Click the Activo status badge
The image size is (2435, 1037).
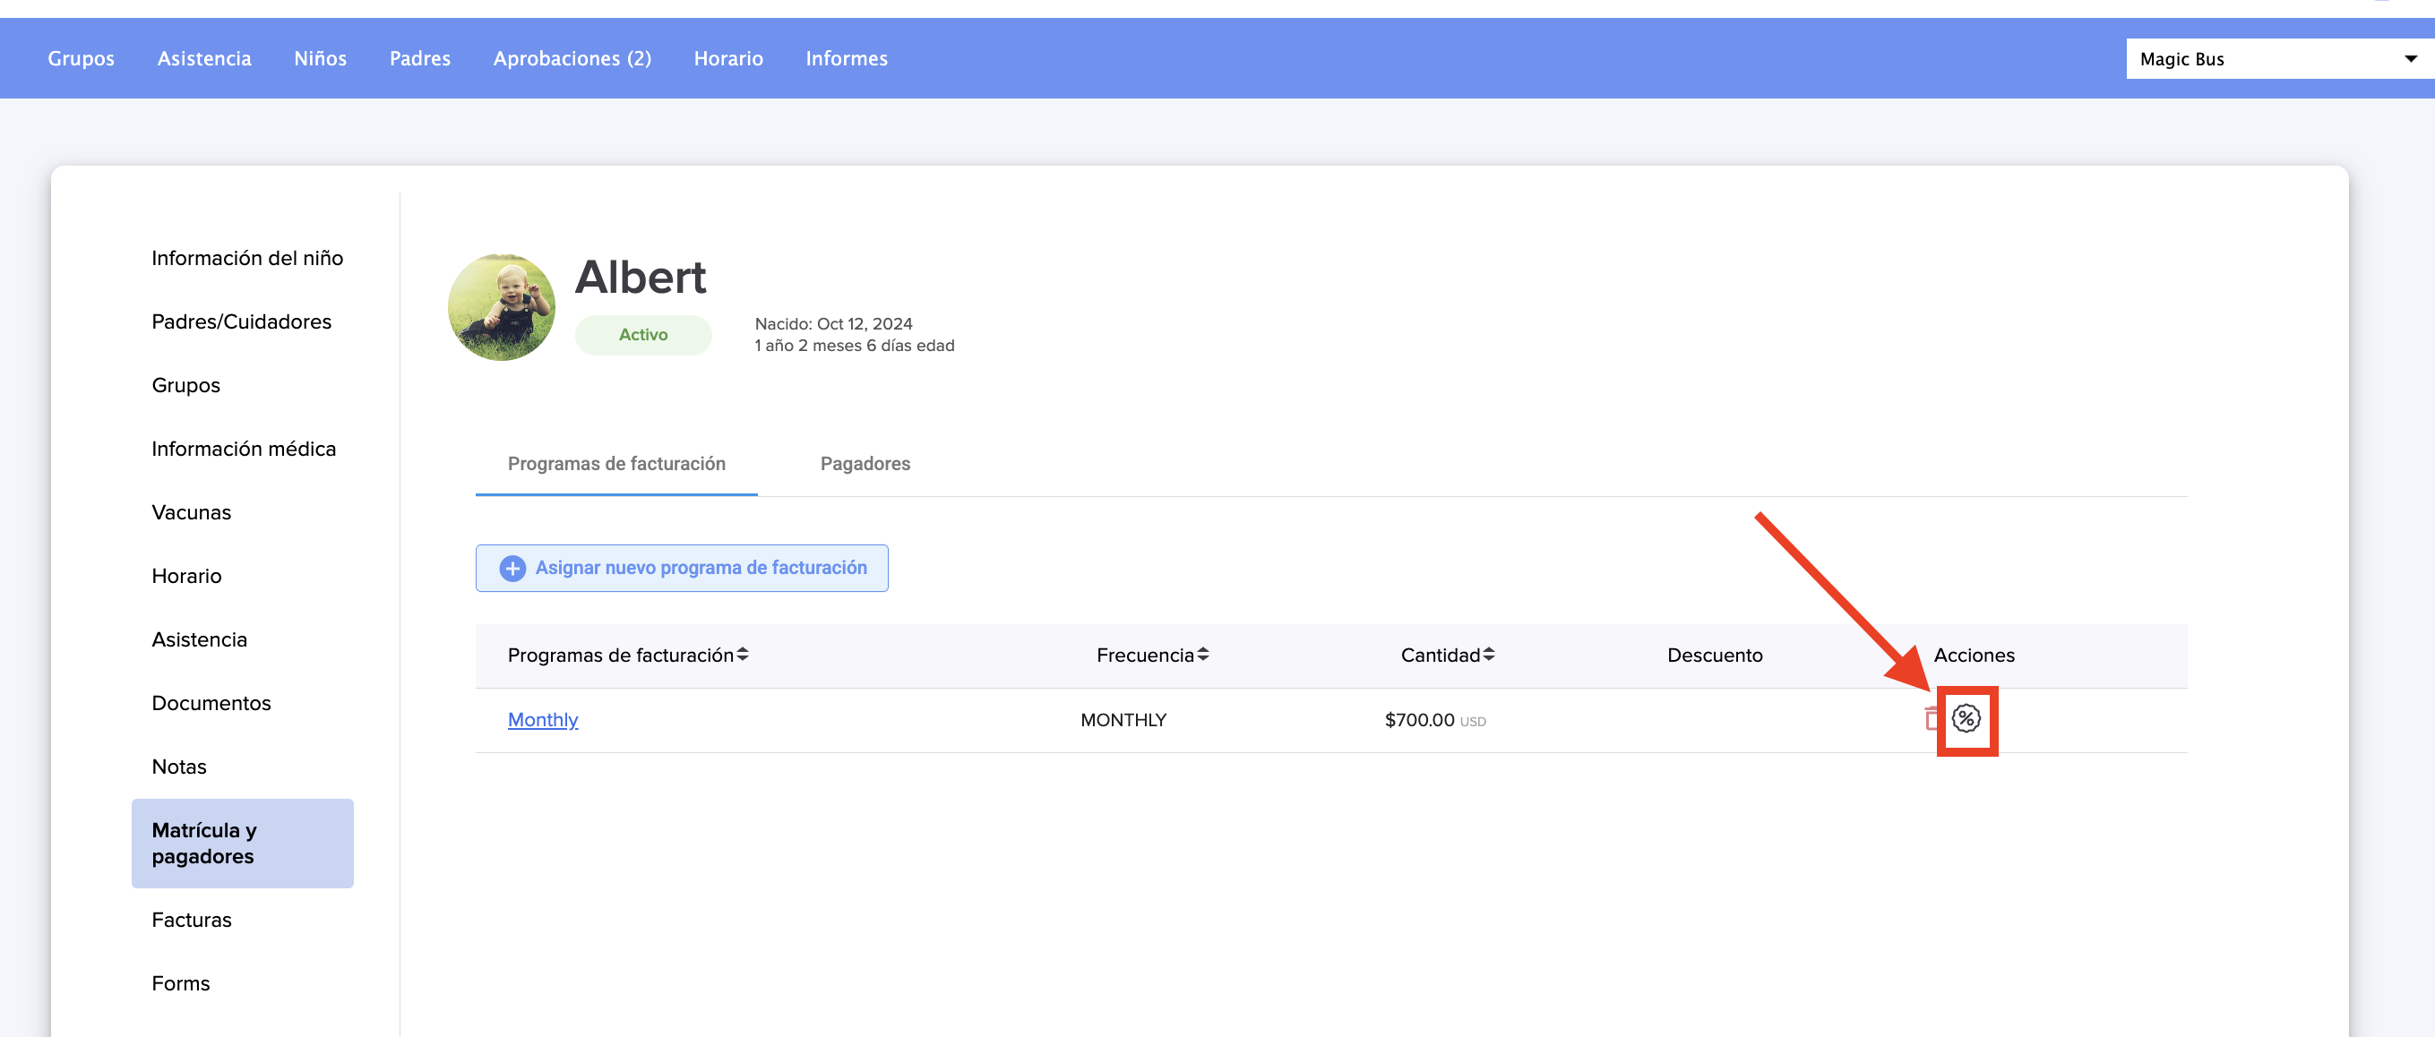pos(642,334)
